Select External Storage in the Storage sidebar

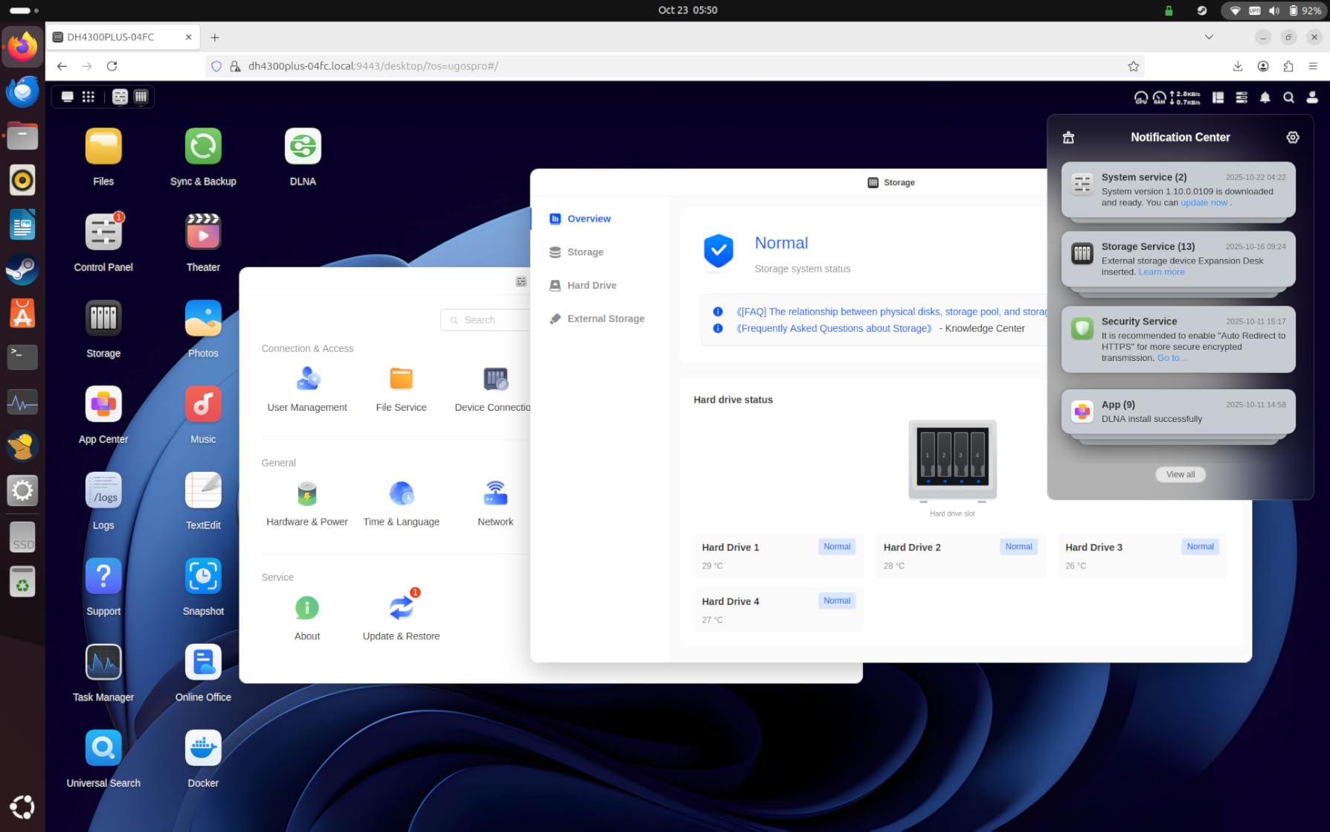(605, 319)
